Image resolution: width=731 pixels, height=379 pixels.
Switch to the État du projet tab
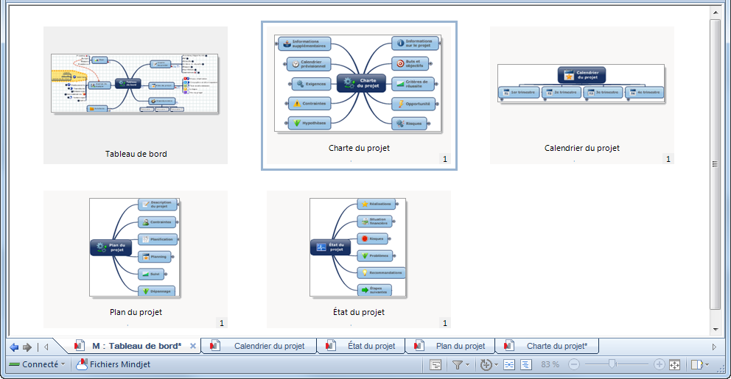371,346
